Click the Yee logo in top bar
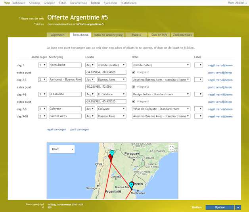249x212 pixels. [7, 3]
